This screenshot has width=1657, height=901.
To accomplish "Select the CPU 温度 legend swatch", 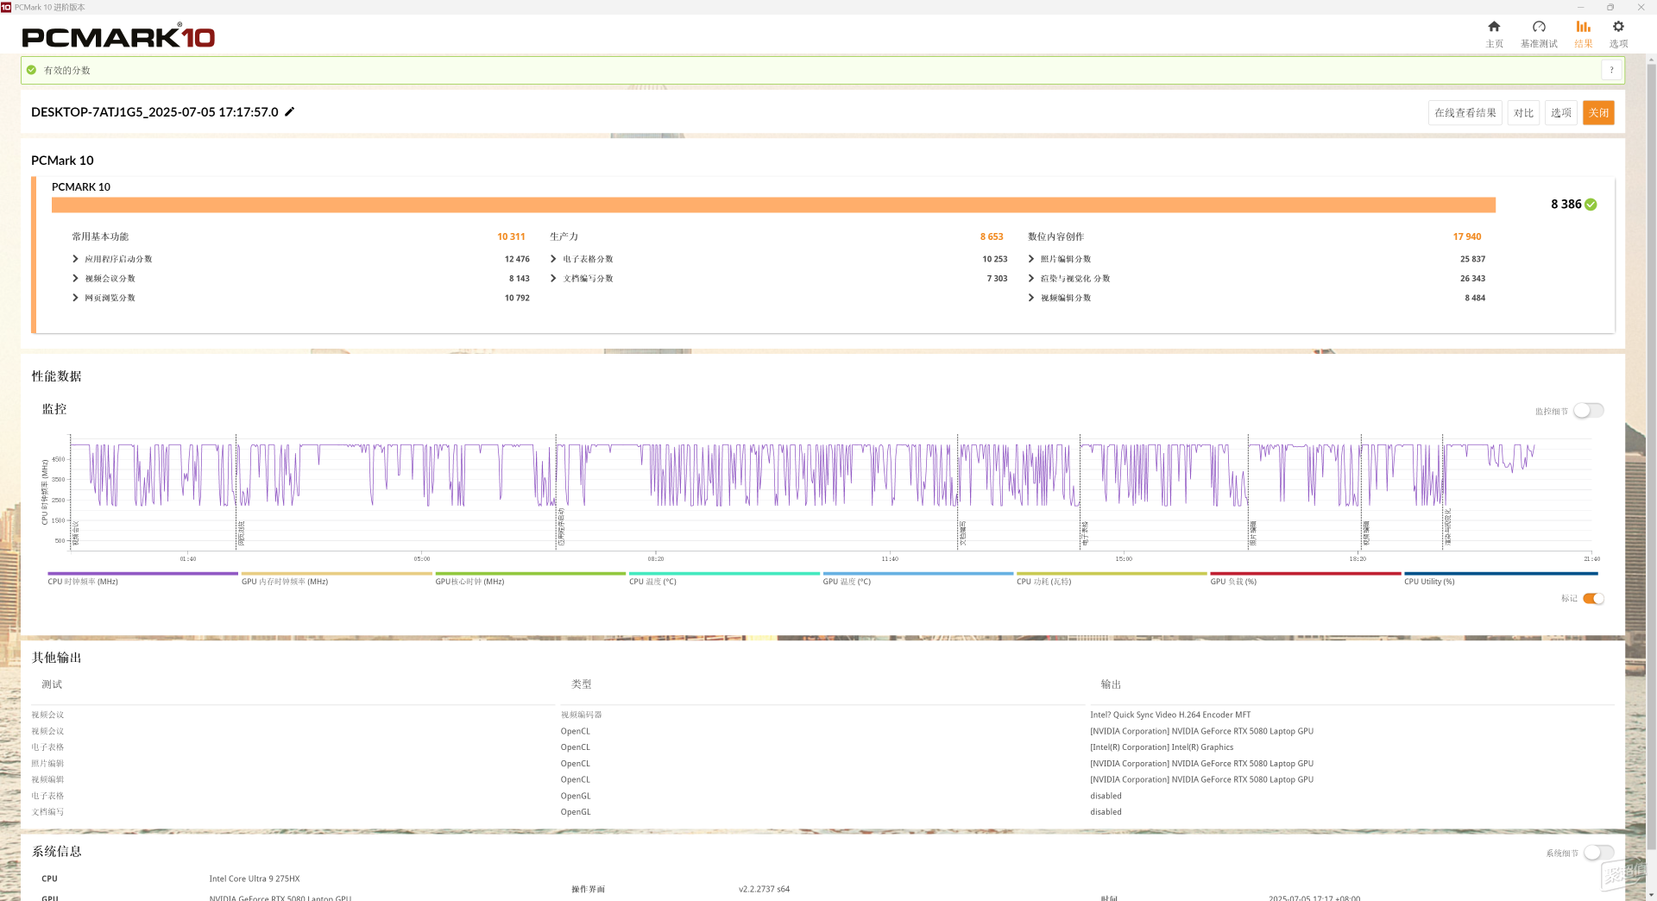I will point(724,573).
